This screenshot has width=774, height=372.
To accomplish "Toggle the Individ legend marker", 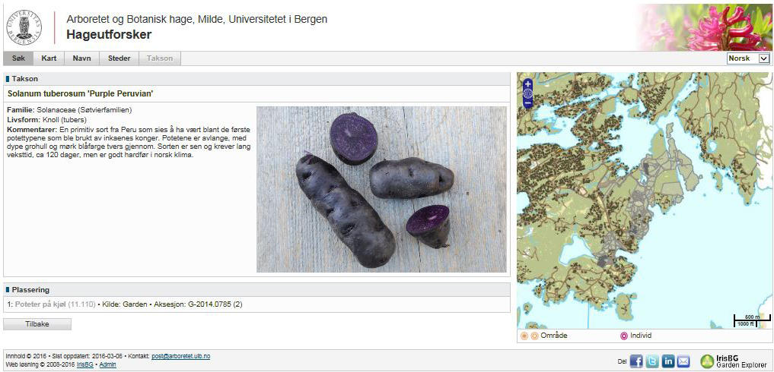I will 624,336.
